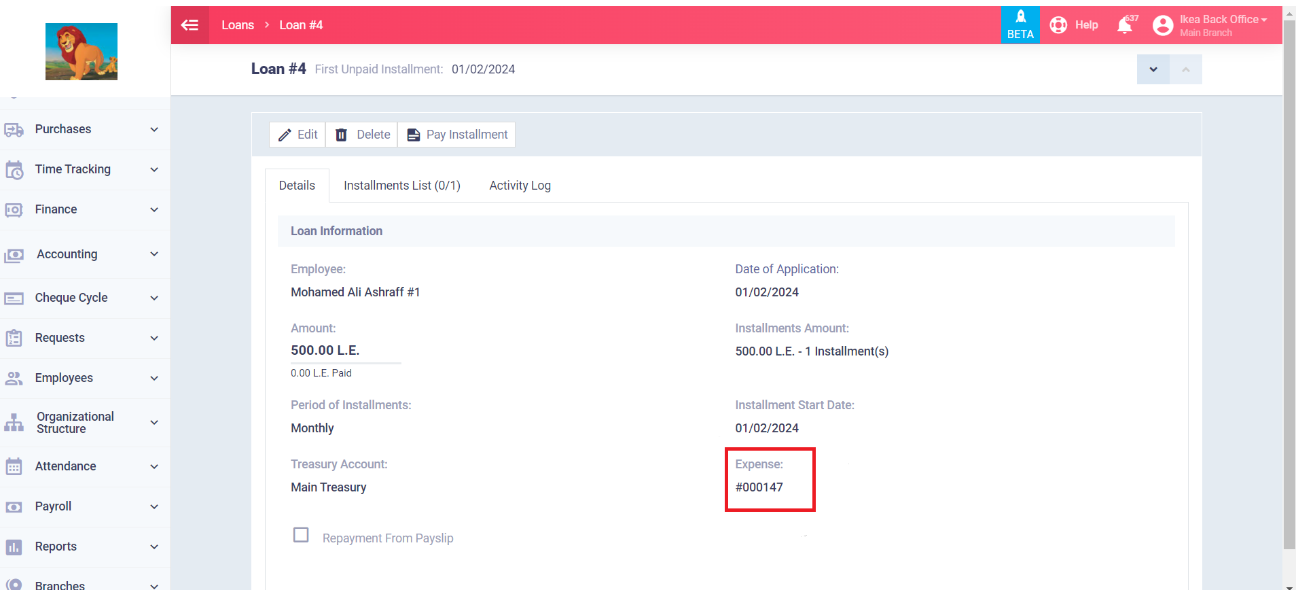Click the Delete loan button
This screenshot has width=1296, height=590.
363,135
